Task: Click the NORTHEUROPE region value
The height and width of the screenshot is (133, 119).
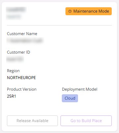Action: point(21,78)
